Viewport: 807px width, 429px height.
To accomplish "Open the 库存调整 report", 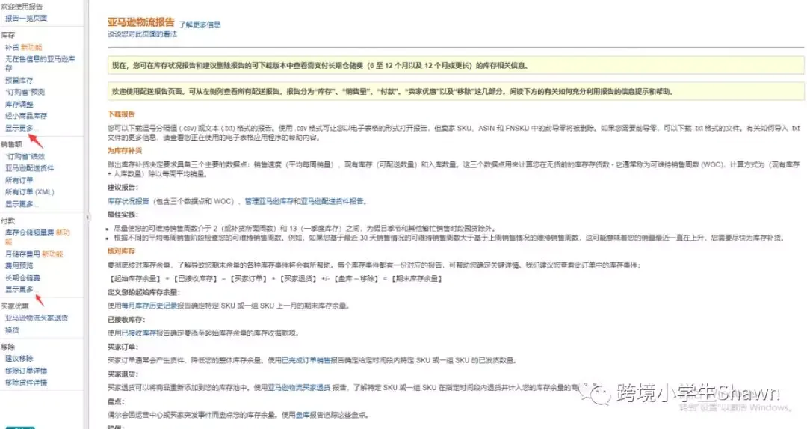I will click(19, 104).
